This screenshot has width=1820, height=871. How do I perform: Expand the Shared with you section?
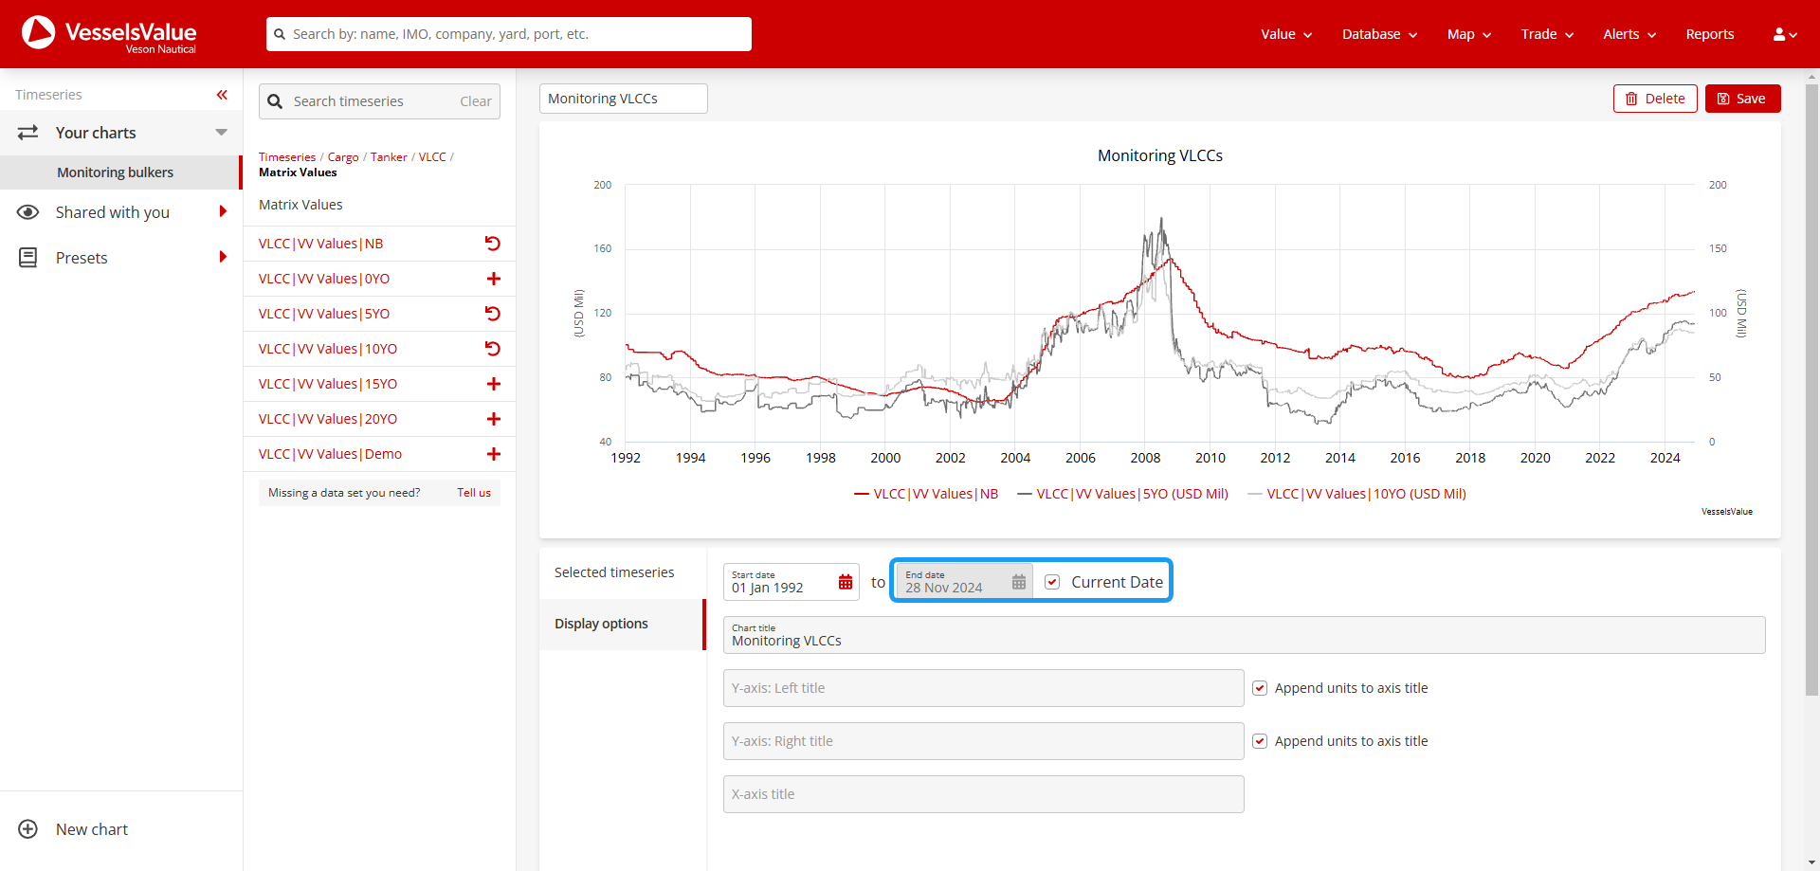coord(223,212)
